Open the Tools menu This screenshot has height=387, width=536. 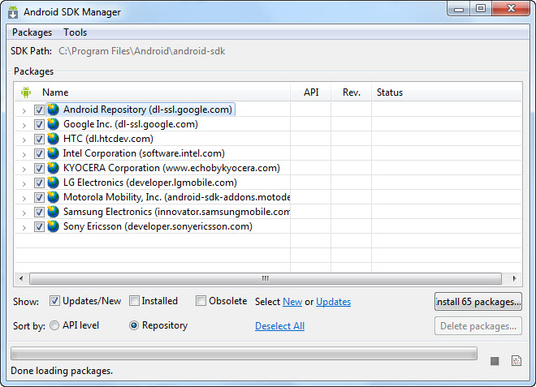click(76, 32)
